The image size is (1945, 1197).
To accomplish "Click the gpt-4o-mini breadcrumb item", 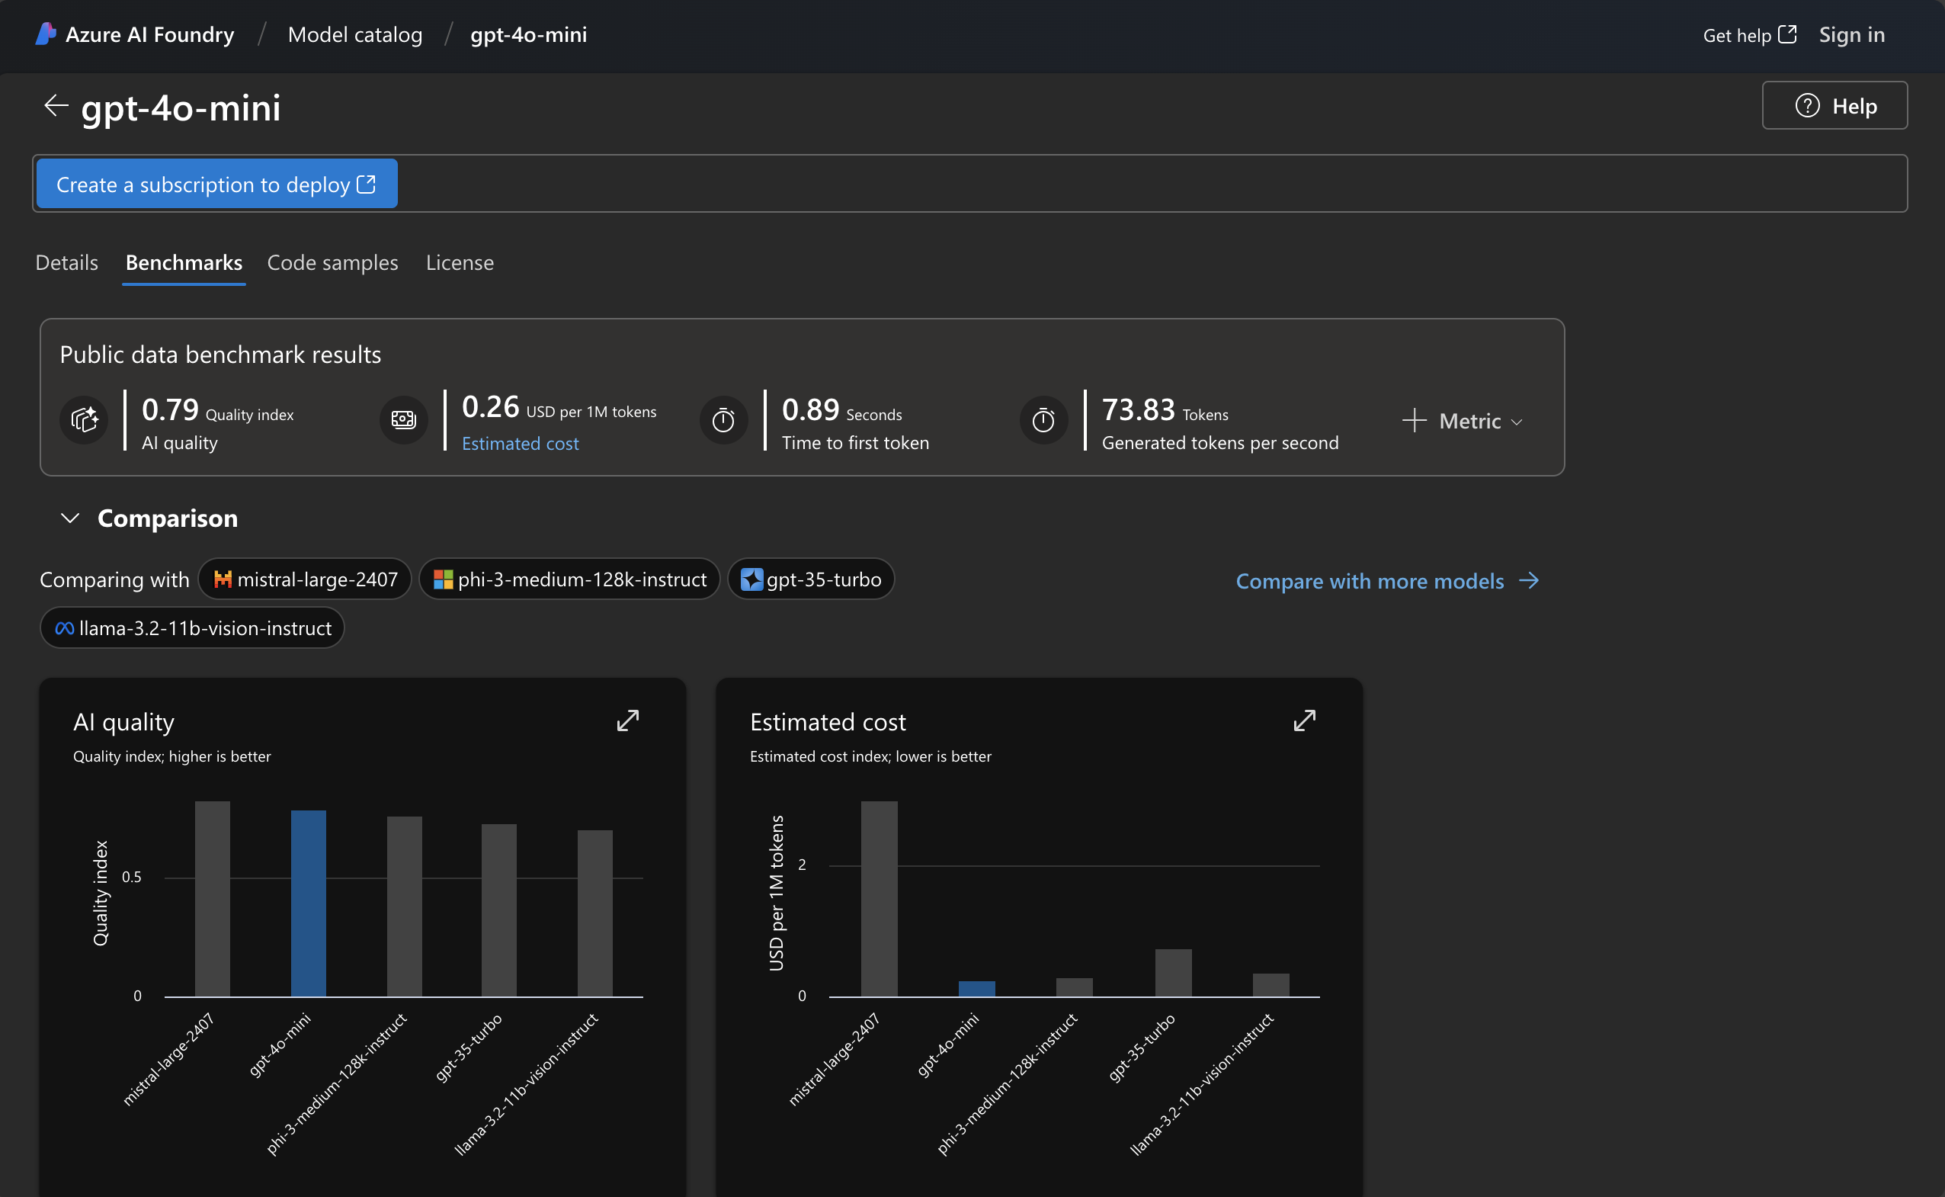I will click(529, 35).
